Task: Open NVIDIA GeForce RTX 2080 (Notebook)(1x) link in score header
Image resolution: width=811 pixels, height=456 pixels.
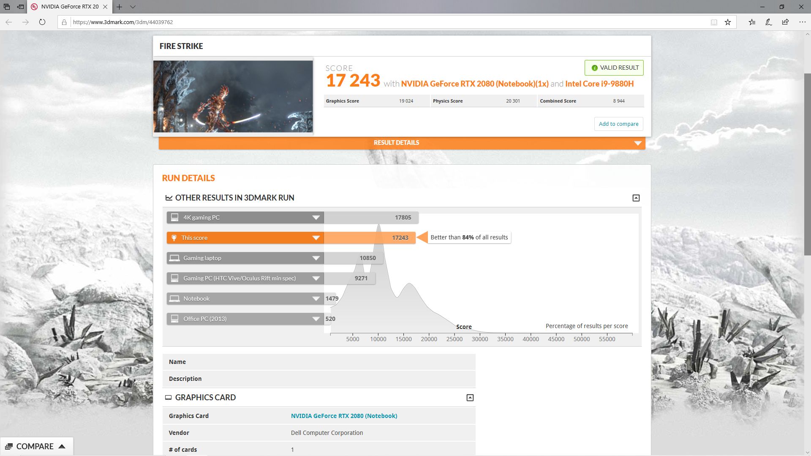Action: tap(475, 84)
